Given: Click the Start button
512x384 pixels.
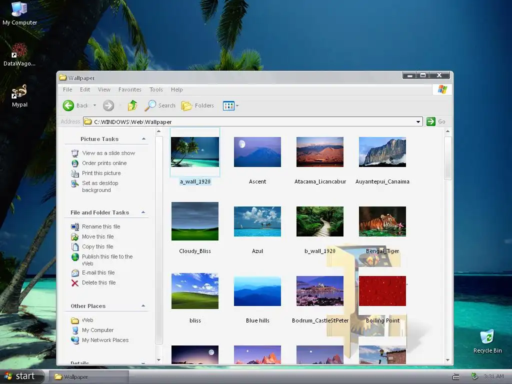Looking at the screenshot, I should (x=21, y=376).
